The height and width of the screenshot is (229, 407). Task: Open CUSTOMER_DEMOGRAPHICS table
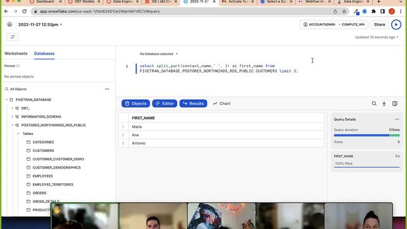pos(57,167)
